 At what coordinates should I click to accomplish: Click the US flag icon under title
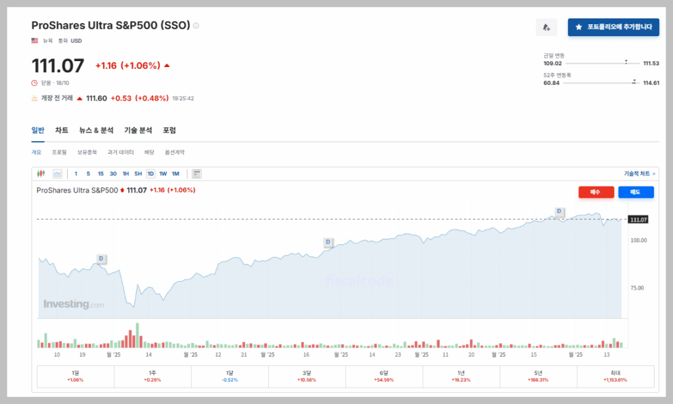click(35, 41)
